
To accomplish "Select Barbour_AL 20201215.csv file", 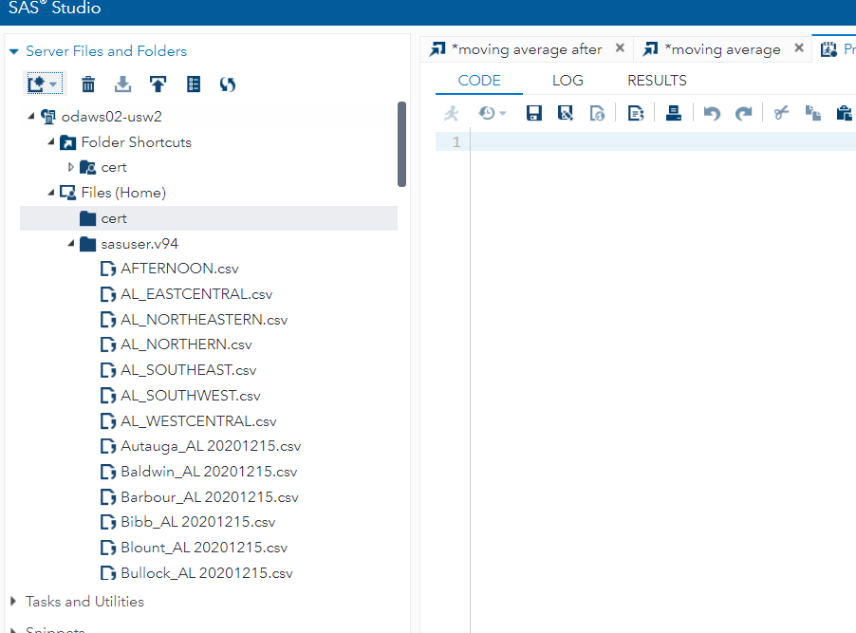I will click(x=210, y=497).
